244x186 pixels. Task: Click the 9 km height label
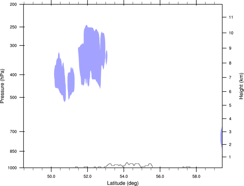[230, 48]
